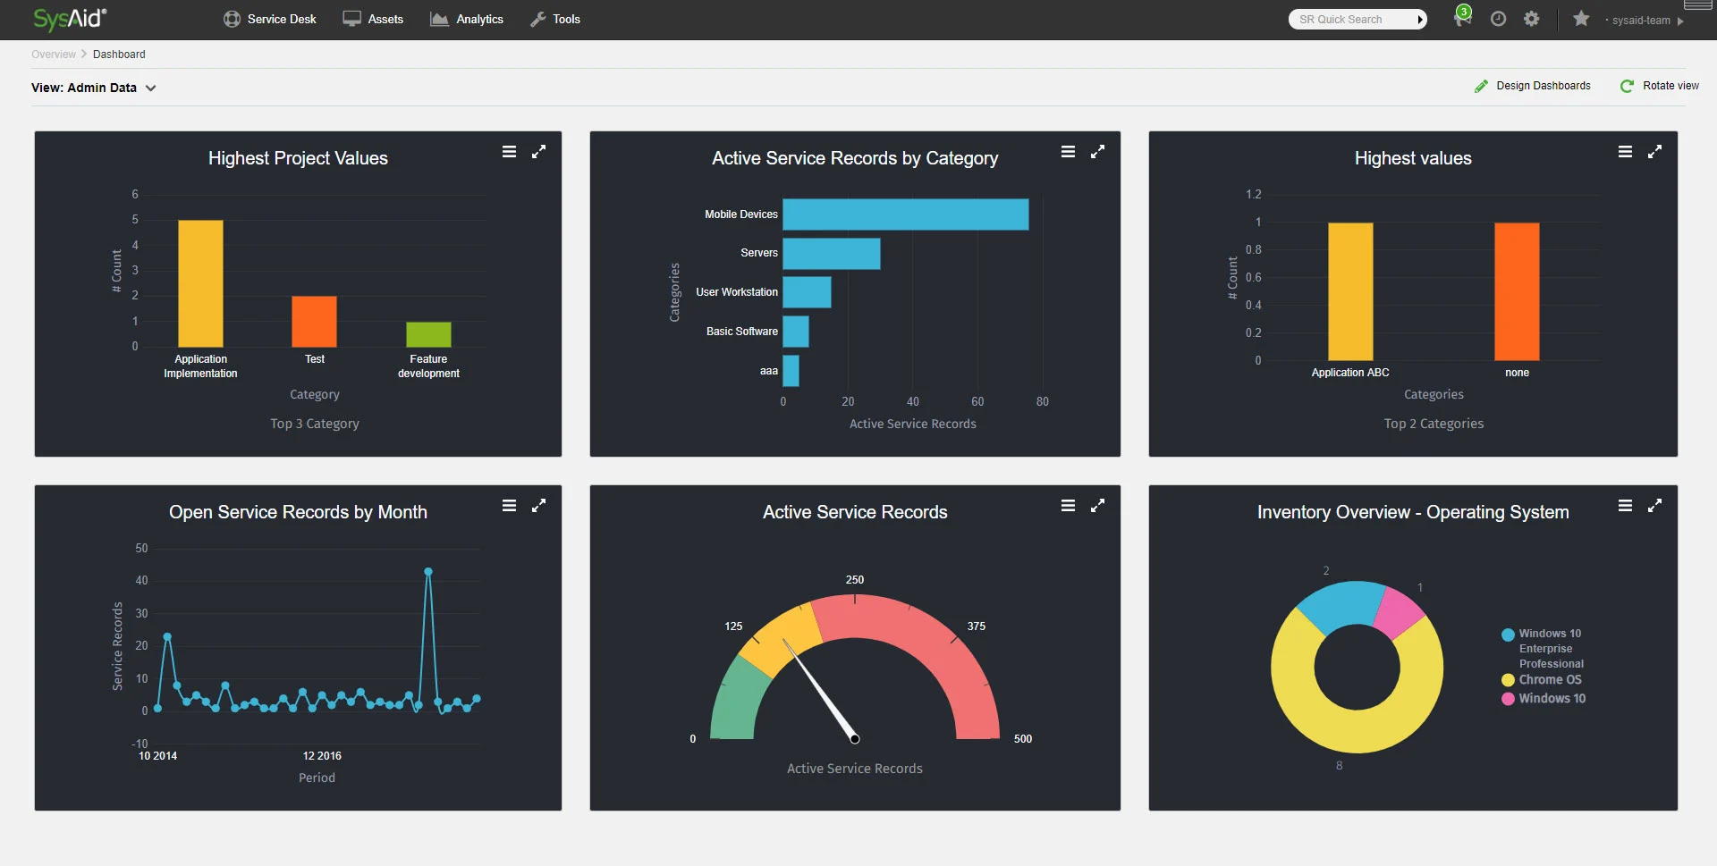1717x866 pixels.
Task: Open the Highest values widget menu
Action: click(1625, 152)
